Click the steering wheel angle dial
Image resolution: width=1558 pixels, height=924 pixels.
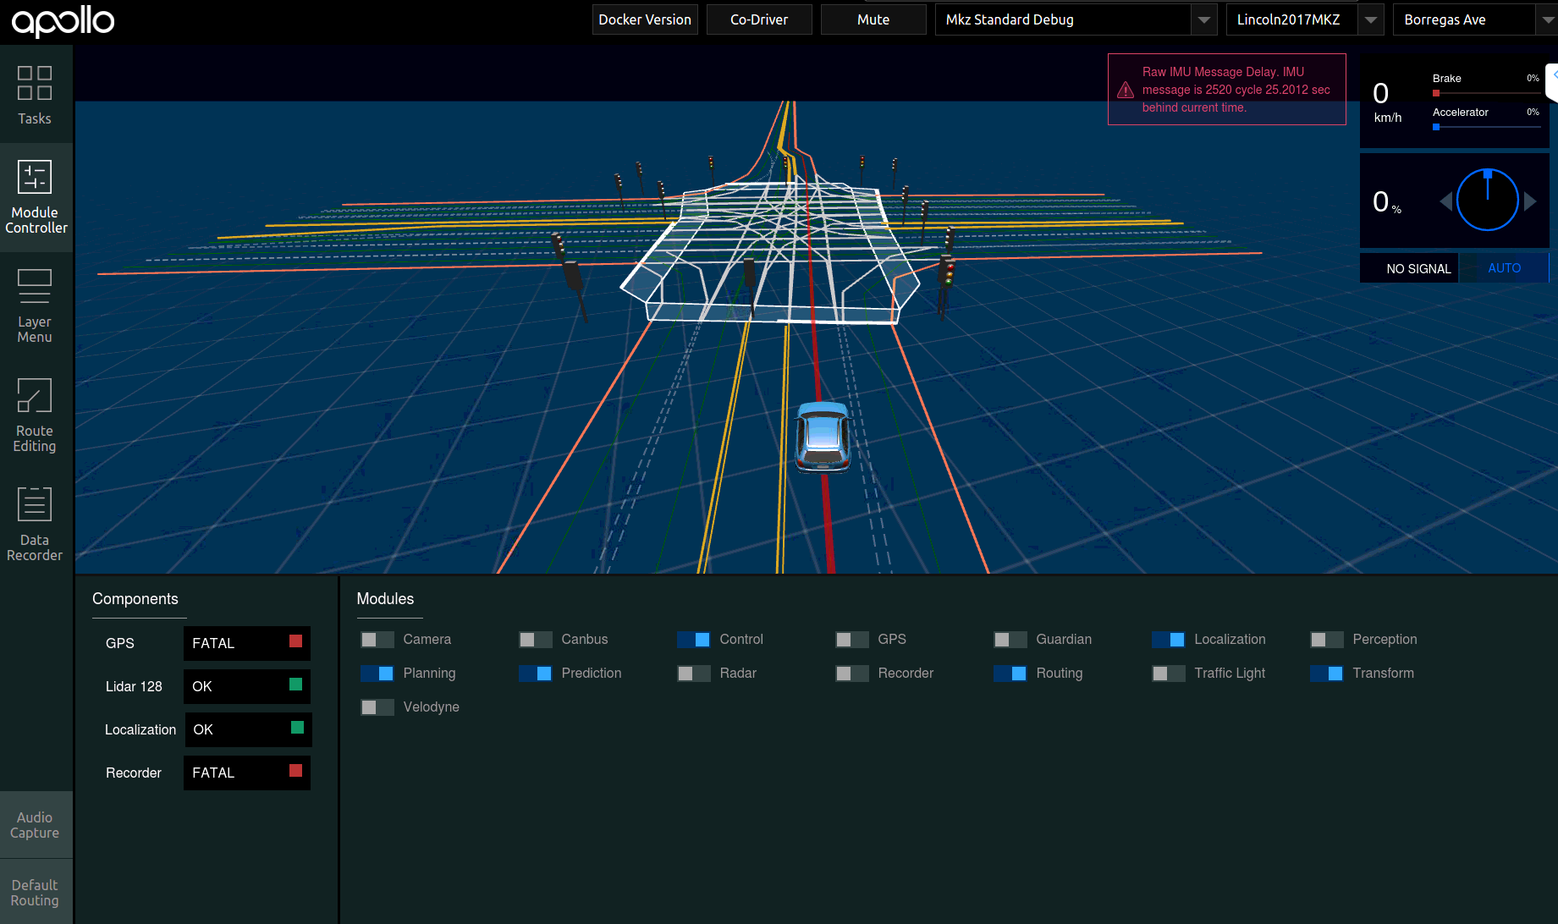pyautogui.click(x=1488, y=201)
